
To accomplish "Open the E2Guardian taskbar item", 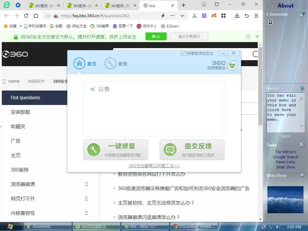I will (x=194, y=226).
